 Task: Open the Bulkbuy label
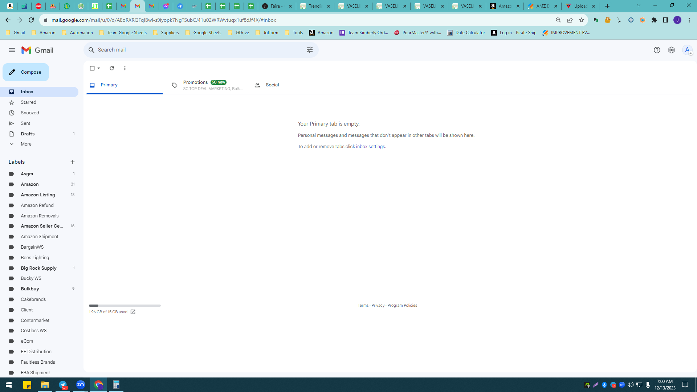click(39, 289)
